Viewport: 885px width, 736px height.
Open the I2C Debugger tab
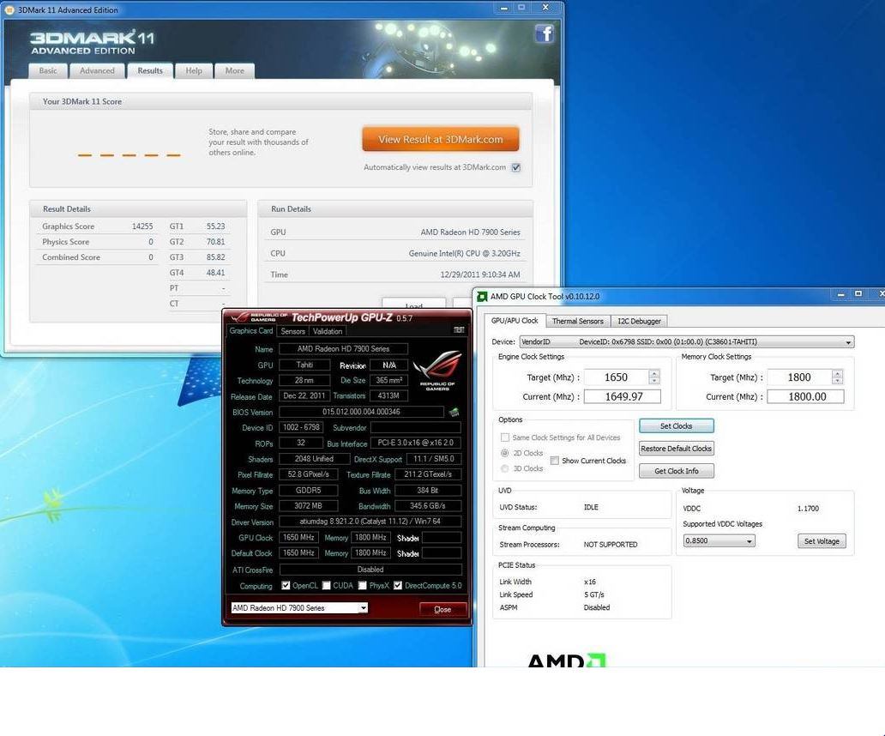[639, 321]
